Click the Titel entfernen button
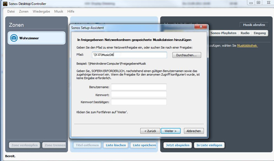This screenshot has height=161, width=274. pos(87,145)
